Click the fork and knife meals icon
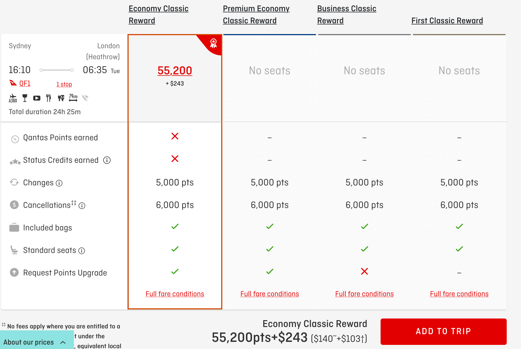The height and width of the screenshot is (349, 521). [x=49, y=98]
